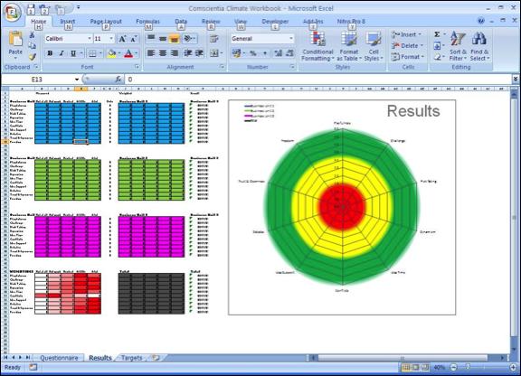Select the Fill Color yellow swatch
521x376 pixels.
point(111,53)
